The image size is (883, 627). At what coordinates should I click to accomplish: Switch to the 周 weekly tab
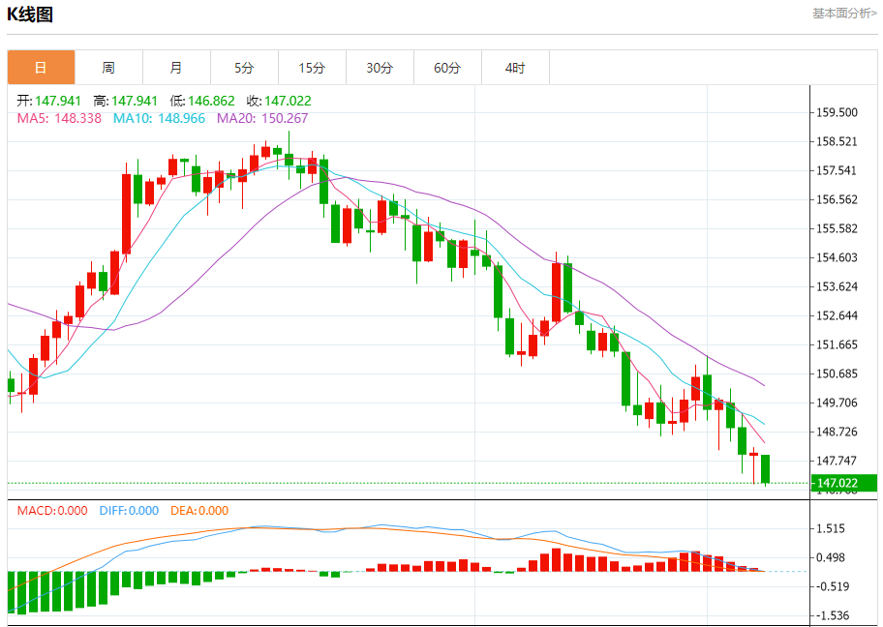pyautogui.click(x=108, y=68)
